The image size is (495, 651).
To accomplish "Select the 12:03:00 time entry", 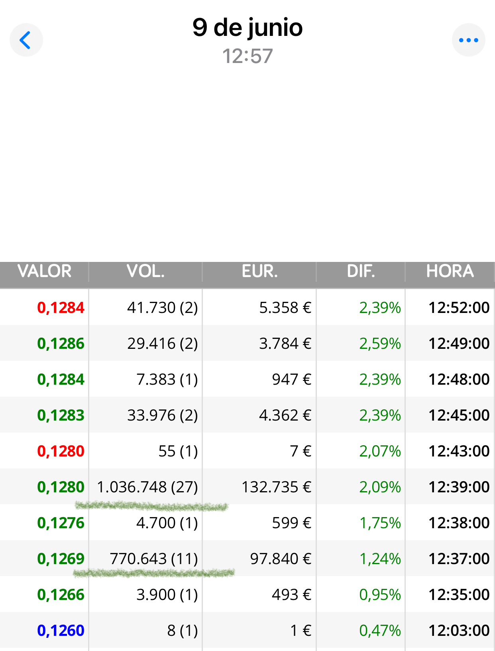I will coord(459,631).
